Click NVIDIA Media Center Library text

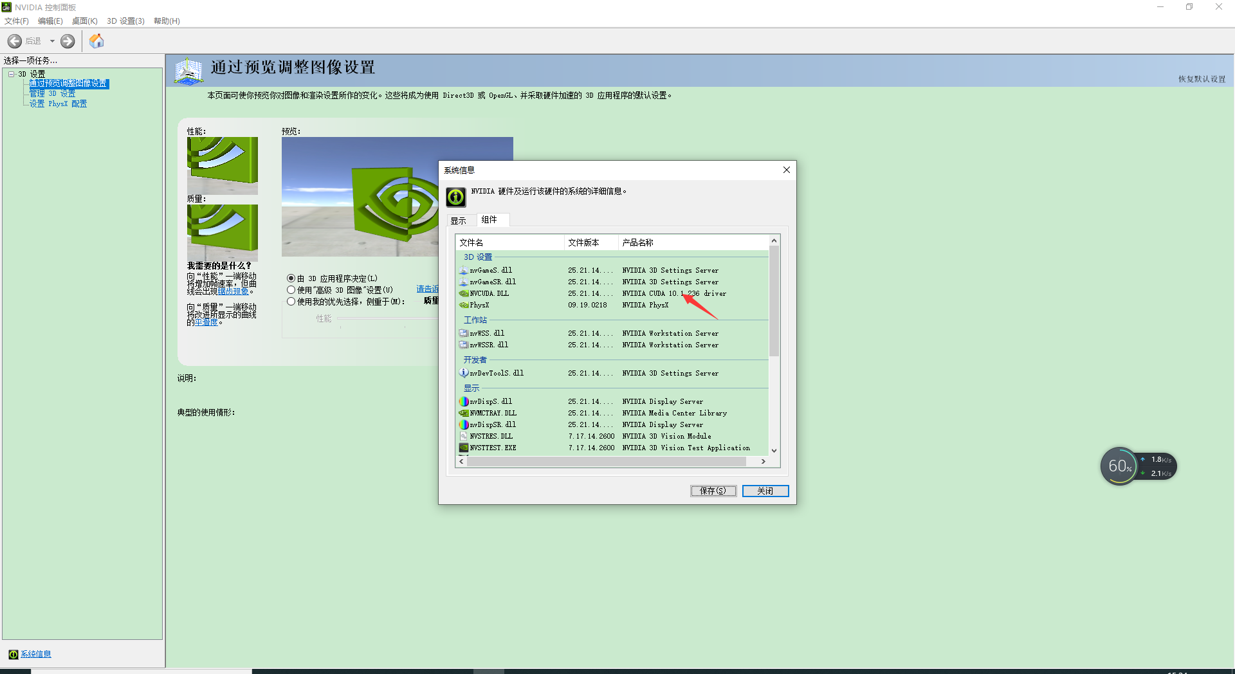pos(675,413)
